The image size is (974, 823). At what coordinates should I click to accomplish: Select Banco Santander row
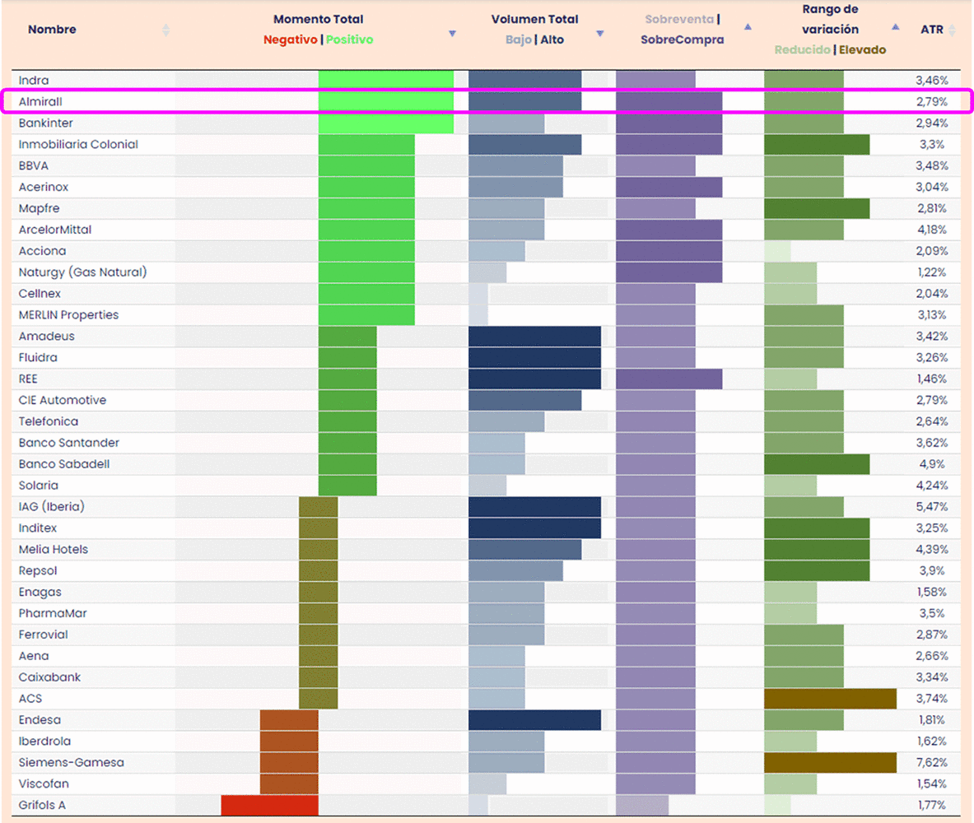tap(69, 443)
